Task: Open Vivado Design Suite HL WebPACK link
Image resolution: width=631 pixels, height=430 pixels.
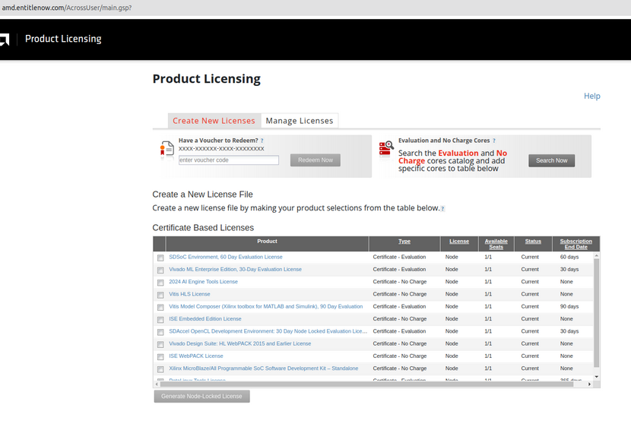Action: coord(239,344)
